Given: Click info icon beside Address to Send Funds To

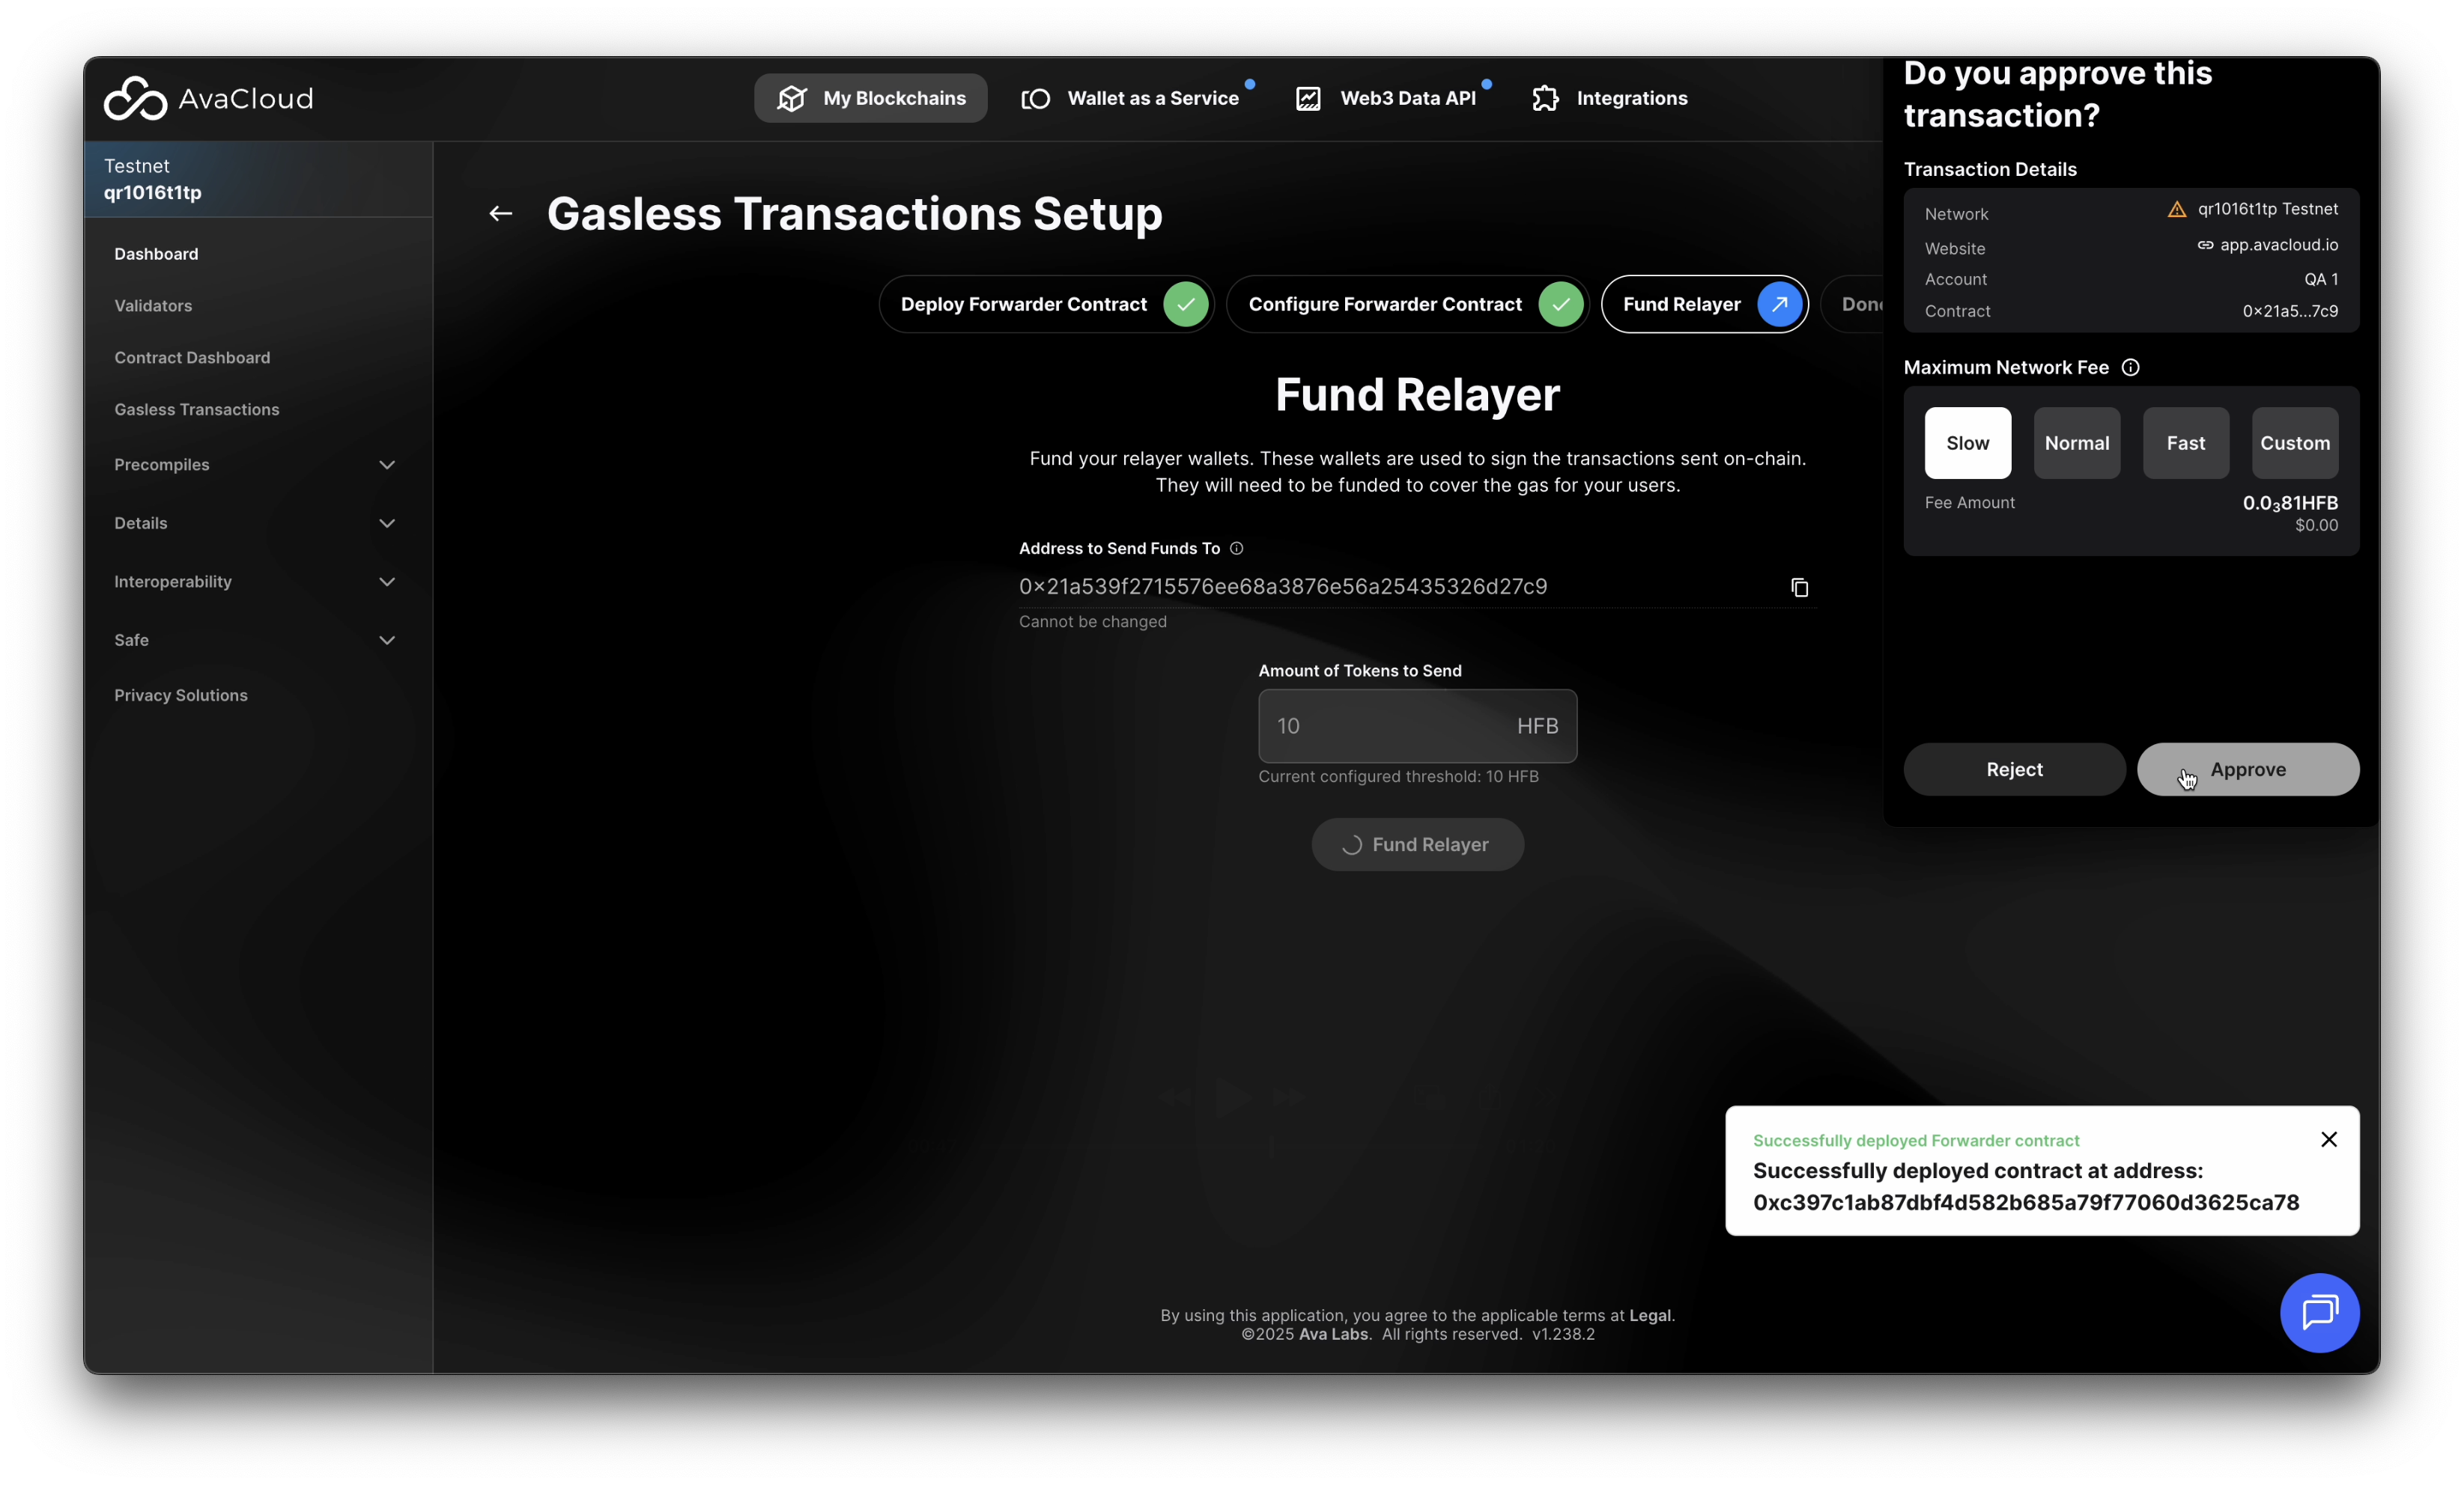Looking at the screenshot, I should [1236, 549].
